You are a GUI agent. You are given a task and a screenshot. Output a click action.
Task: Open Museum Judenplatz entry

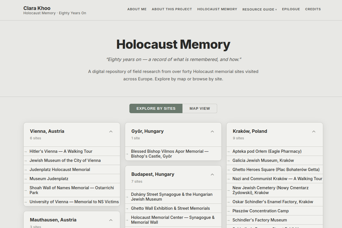click(x=72, y=179)
